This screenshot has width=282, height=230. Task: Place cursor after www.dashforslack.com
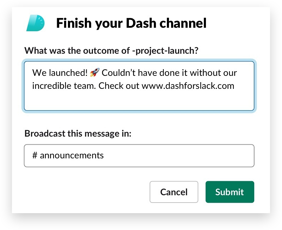235,86
